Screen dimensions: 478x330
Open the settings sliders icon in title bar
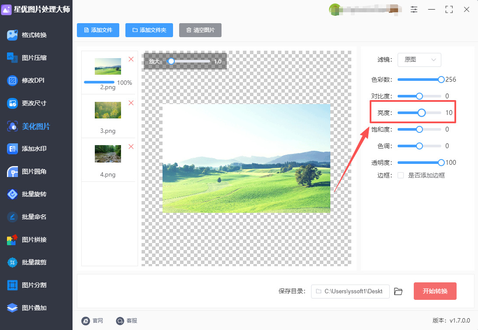click(x=414, y=10)
